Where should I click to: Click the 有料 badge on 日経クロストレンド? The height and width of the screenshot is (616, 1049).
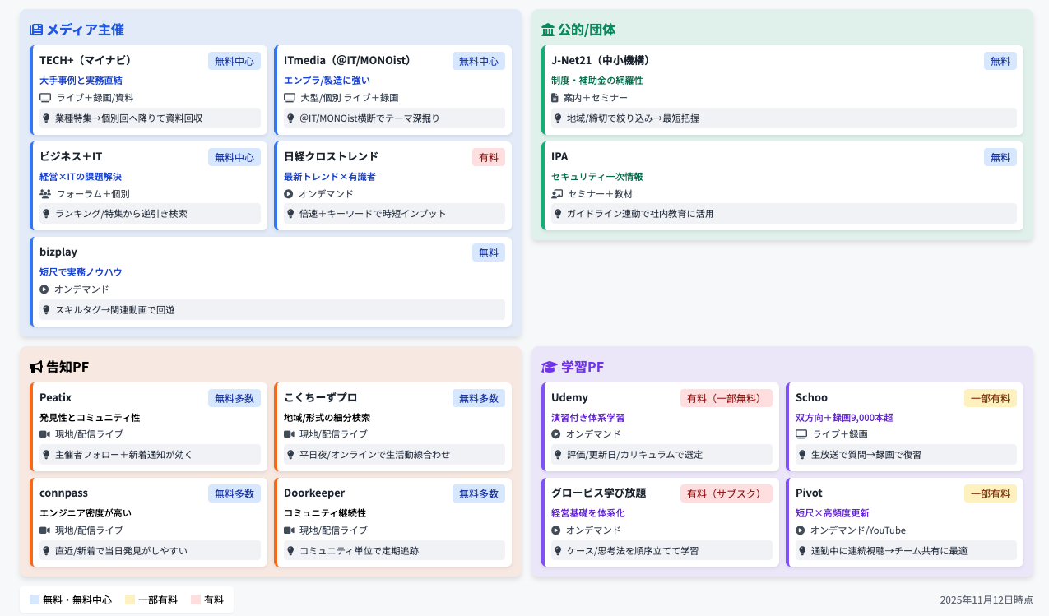(x=489, y=157)
